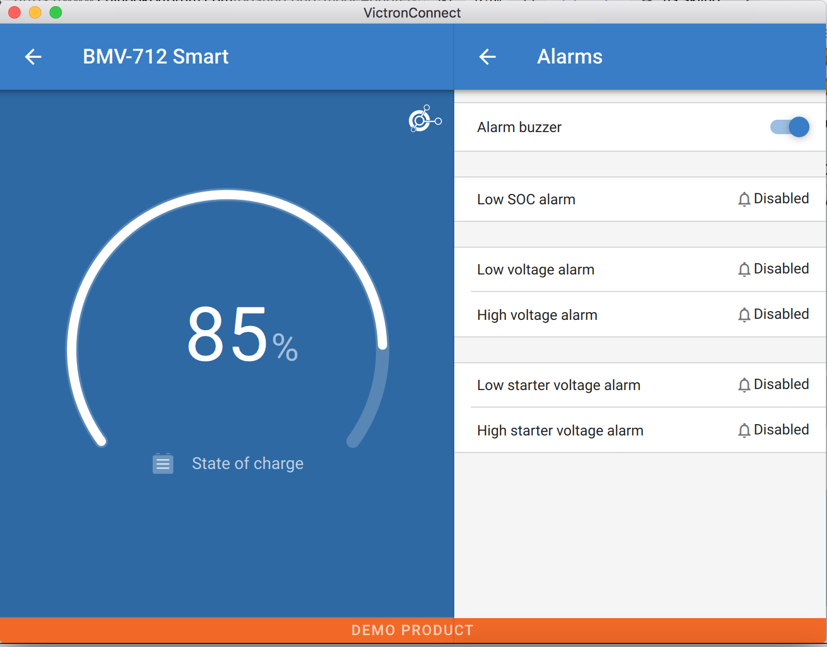Click bell icon for Low starter voltage alarm
This screenshot has width=827, height=647.
744,385
